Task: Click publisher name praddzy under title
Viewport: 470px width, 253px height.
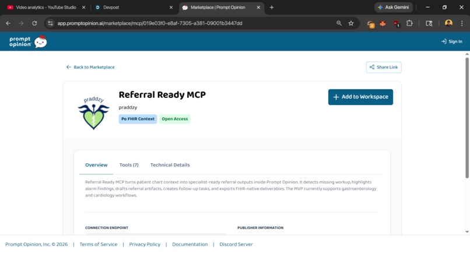Action: pos(128,107)
